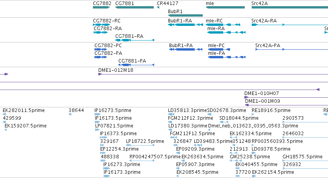Click the CR44127 gene label
The width and height of the screenshot is (328, 178).
(168, 3)
